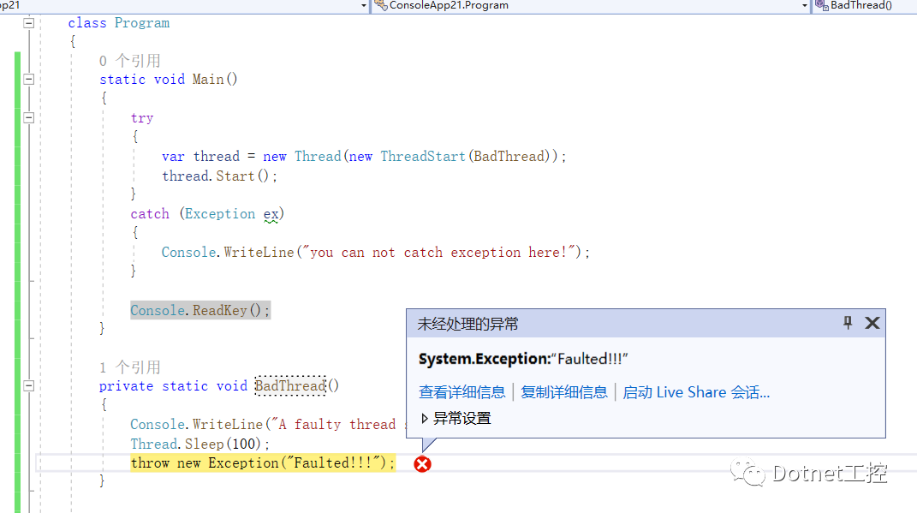The height and width of the screenshot is (513, 917).
Task: Collapse the Main method body
Action: [28, 79]
